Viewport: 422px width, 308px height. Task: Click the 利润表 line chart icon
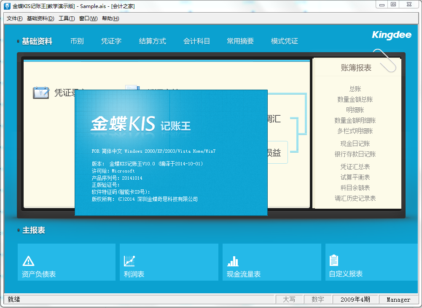(x=129, y=261)
